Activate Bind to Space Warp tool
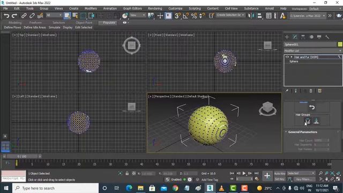 click(x=40, y=16)
